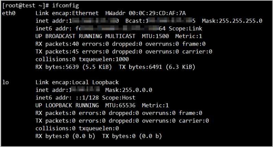Click the RX bytes:5639 value
Viewport: 273px width, 147px height.
(57, 67)
